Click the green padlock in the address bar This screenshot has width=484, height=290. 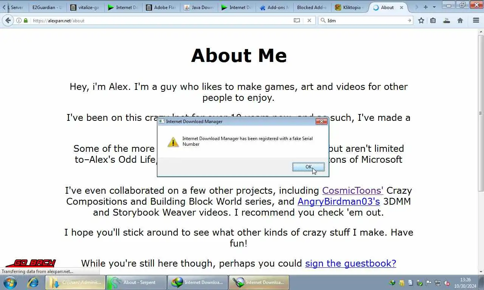(x=26, y=21)
